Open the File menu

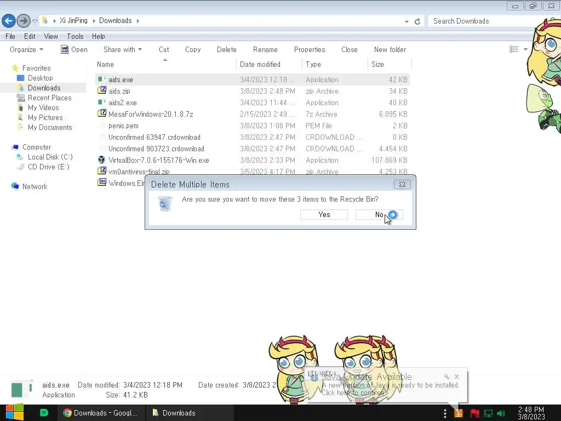[10, 36]
